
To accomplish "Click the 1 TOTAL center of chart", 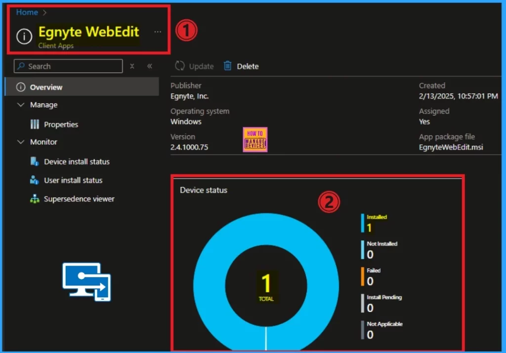I will [x=266, y=286].
